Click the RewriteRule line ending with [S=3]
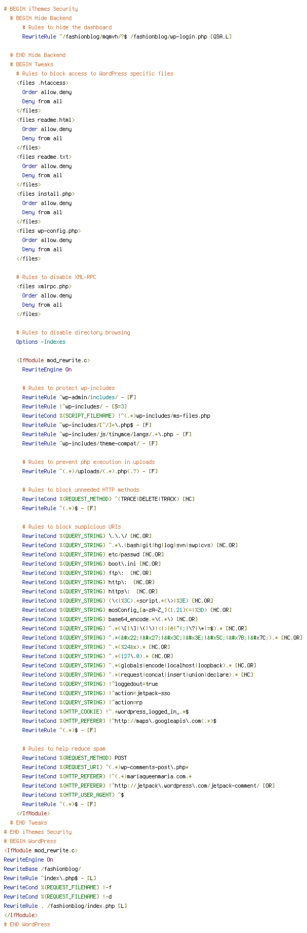This screenshot has height=933, width=307. [x=74, y=406]
